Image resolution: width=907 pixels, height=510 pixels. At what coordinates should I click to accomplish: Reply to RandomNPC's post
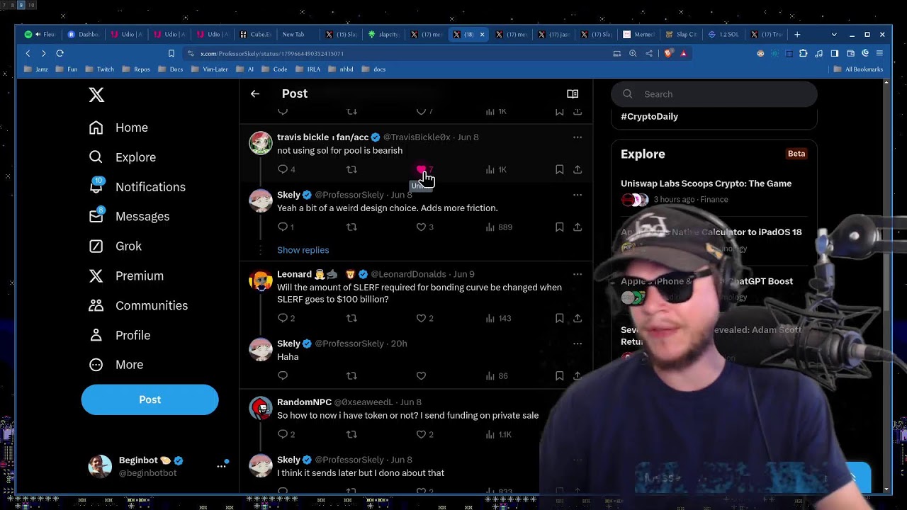tap(283, 434)
